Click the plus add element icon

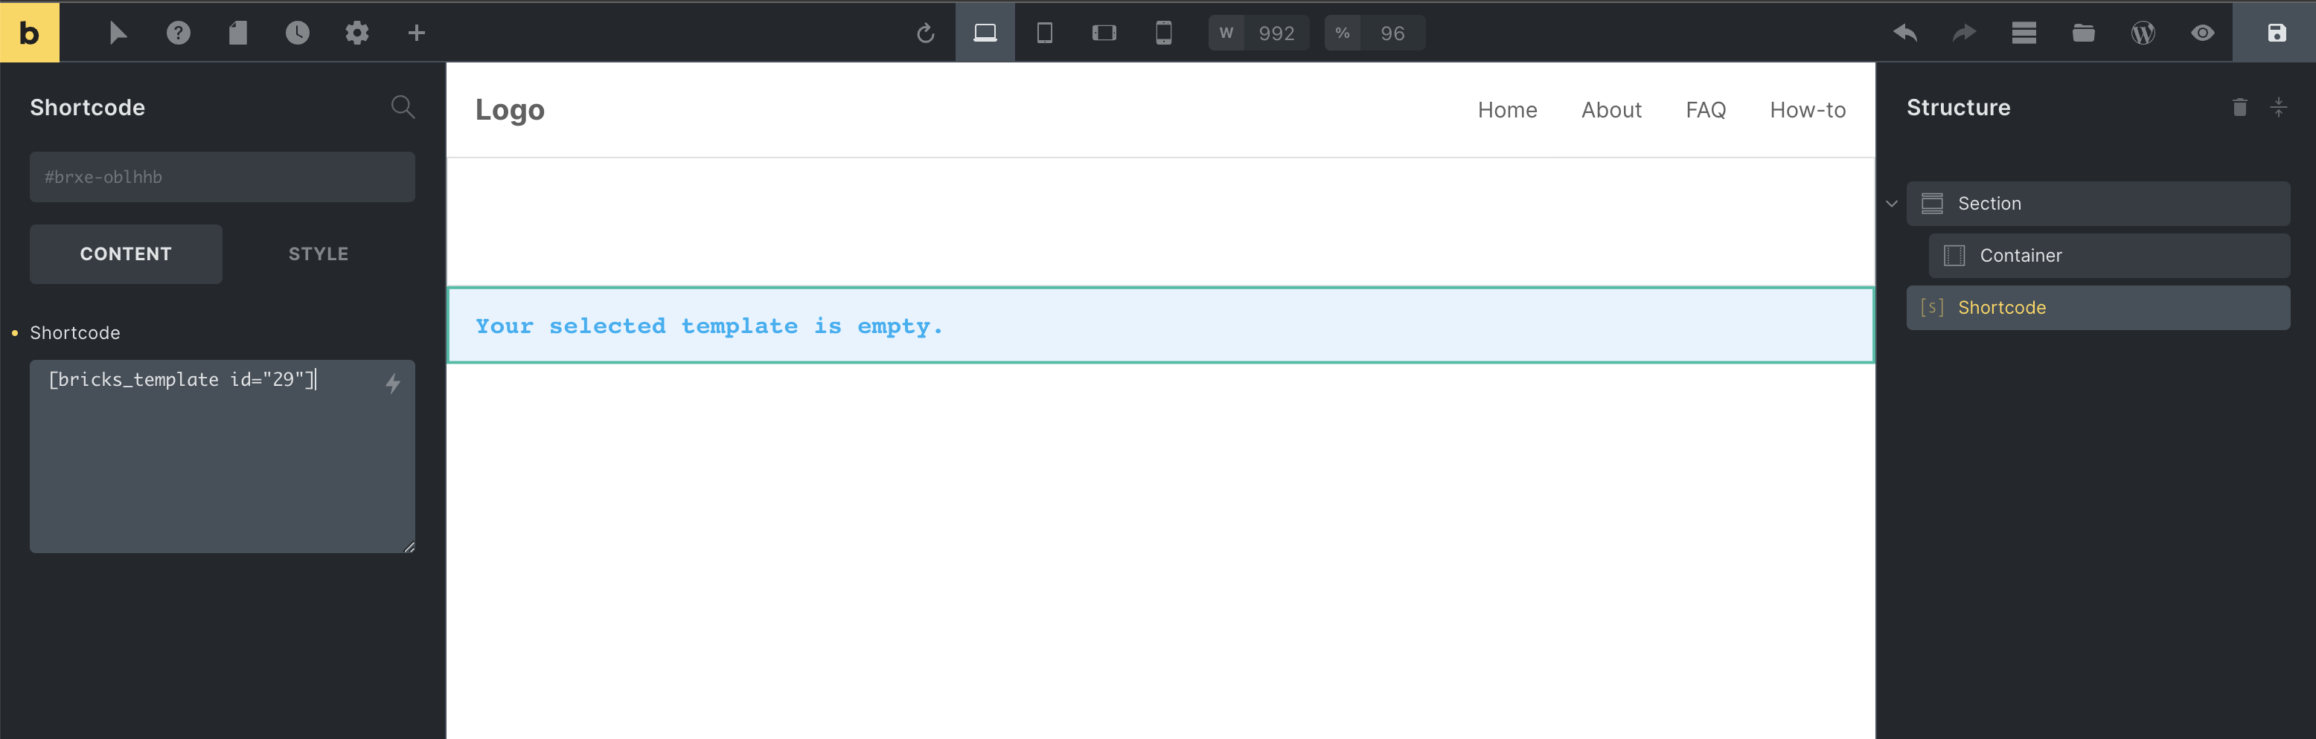[416, 33]
